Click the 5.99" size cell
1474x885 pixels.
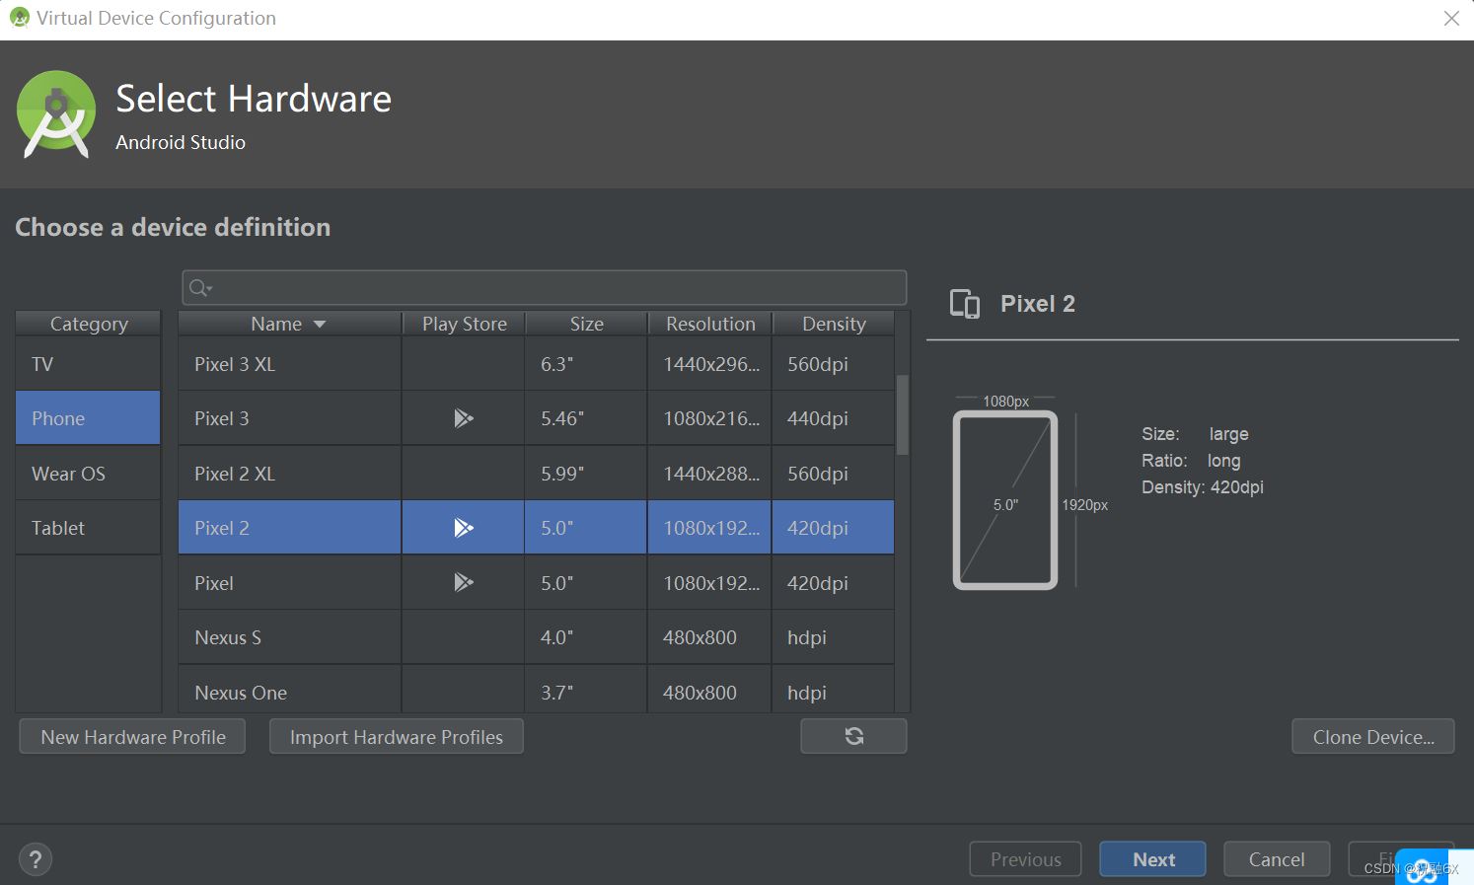click(586, 474)
